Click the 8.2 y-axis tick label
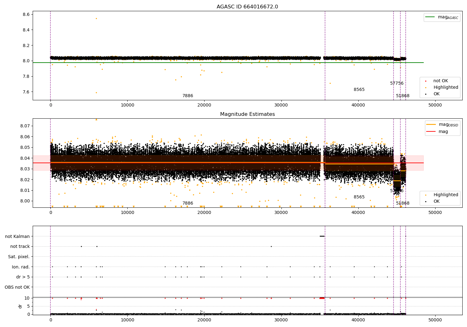The image size is (467, 327). pyautogui.click(x=26, y=45)
